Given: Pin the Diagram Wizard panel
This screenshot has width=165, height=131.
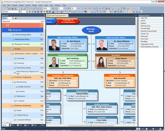Looking at the screenshot, I should click(162, 15).
